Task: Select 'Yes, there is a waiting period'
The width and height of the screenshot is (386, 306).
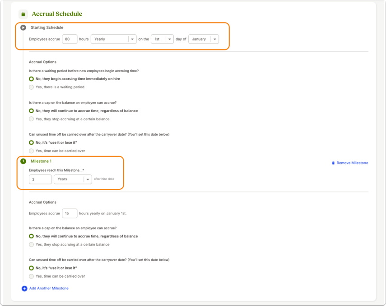Action: [31, 87]
